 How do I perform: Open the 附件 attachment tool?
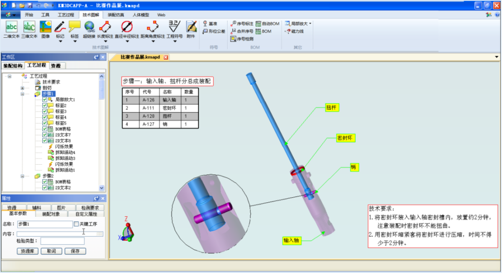(191, 29)
